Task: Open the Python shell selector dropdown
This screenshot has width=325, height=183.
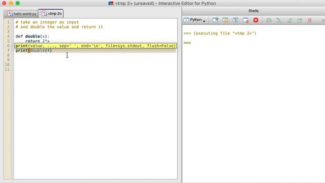Action: (x=194, y=20)
